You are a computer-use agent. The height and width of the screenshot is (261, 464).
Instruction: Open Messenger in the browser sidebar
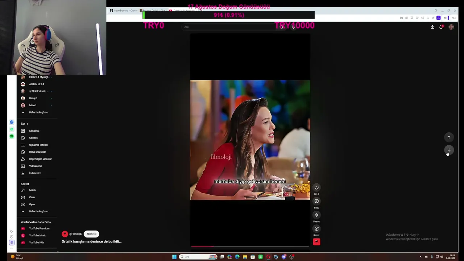click(12, 122)
